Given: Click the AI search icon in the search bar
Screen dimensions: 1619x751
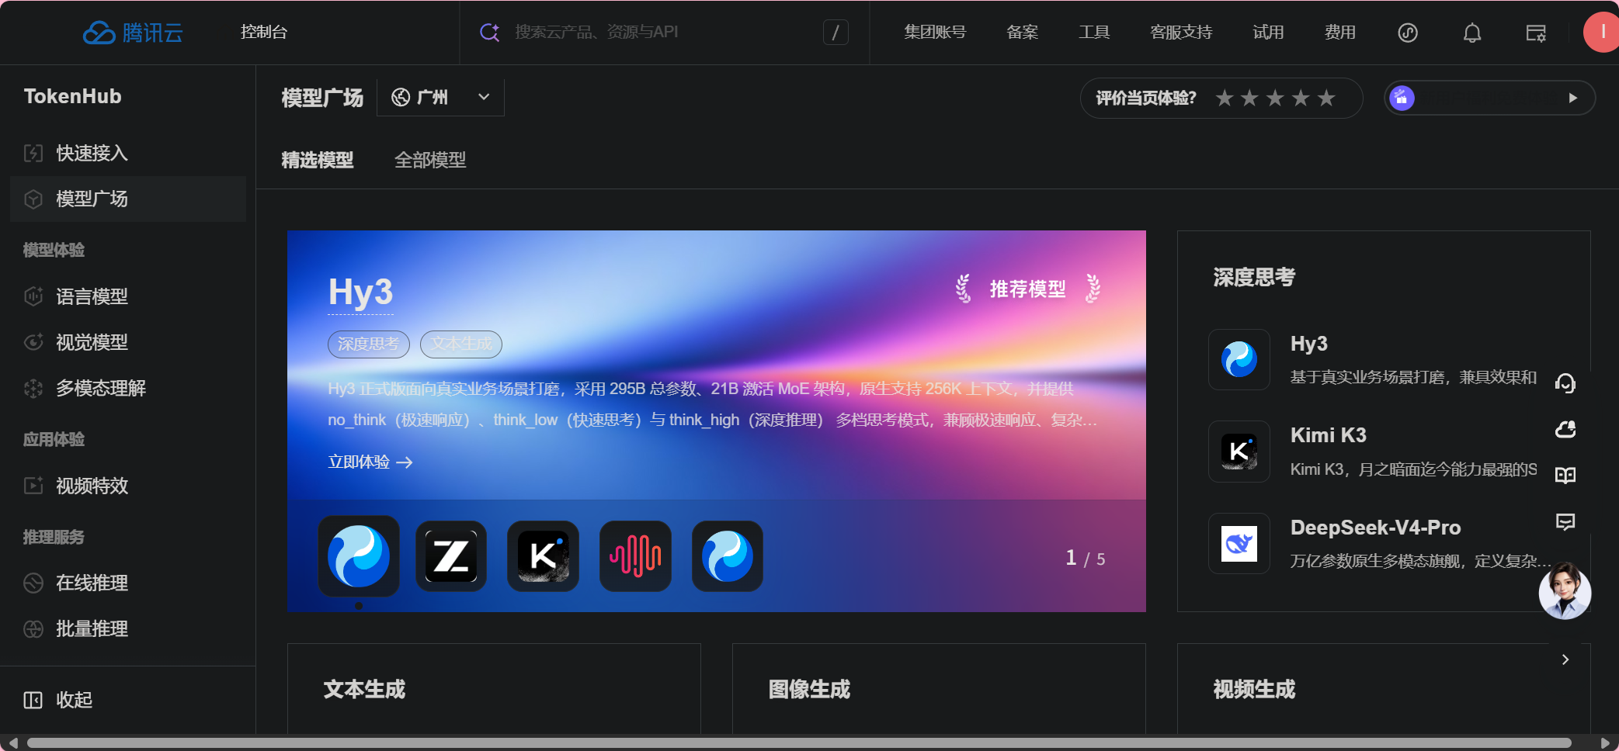Looking at the screenshot, I should click(490, 32).
